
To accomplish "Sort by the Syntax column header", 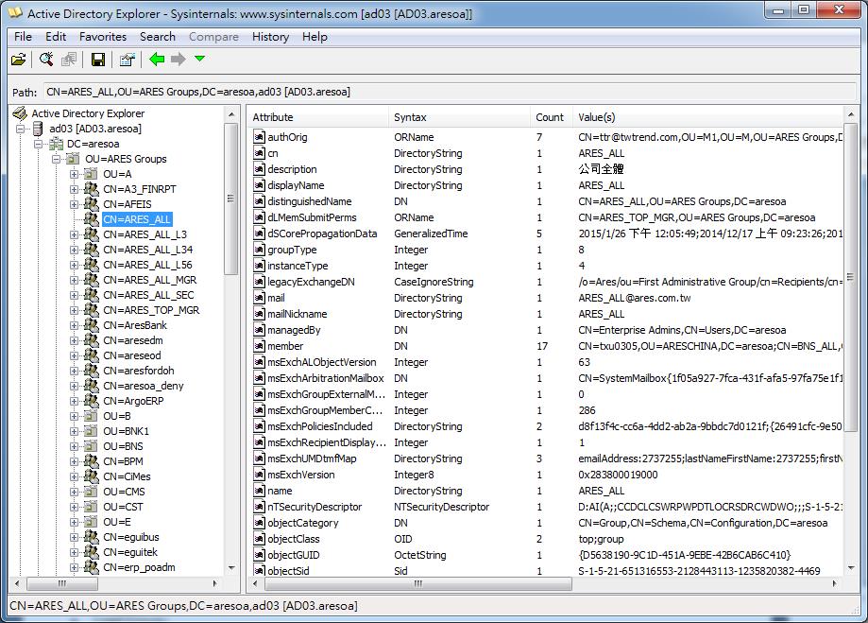I will pyautogui.click(x=459, y=117).
